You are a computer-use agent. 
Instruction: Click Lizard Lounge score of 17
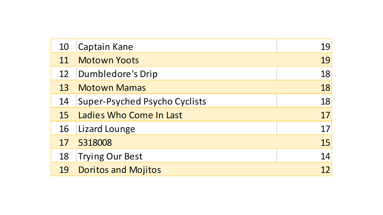point(325,129)
